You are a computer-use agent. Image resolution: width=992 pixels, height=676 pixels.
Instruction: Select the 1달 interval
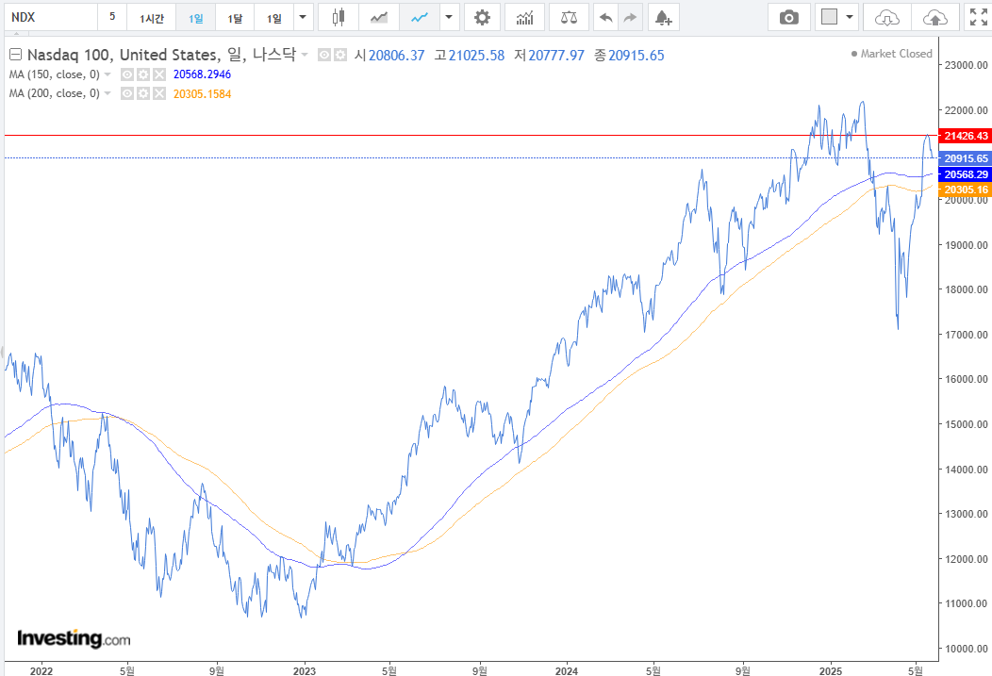[x=235, y=18]
